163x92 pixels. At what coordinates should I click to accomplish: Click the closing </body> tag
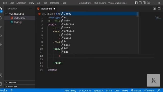pyautogui.click(x=58, y=63)
